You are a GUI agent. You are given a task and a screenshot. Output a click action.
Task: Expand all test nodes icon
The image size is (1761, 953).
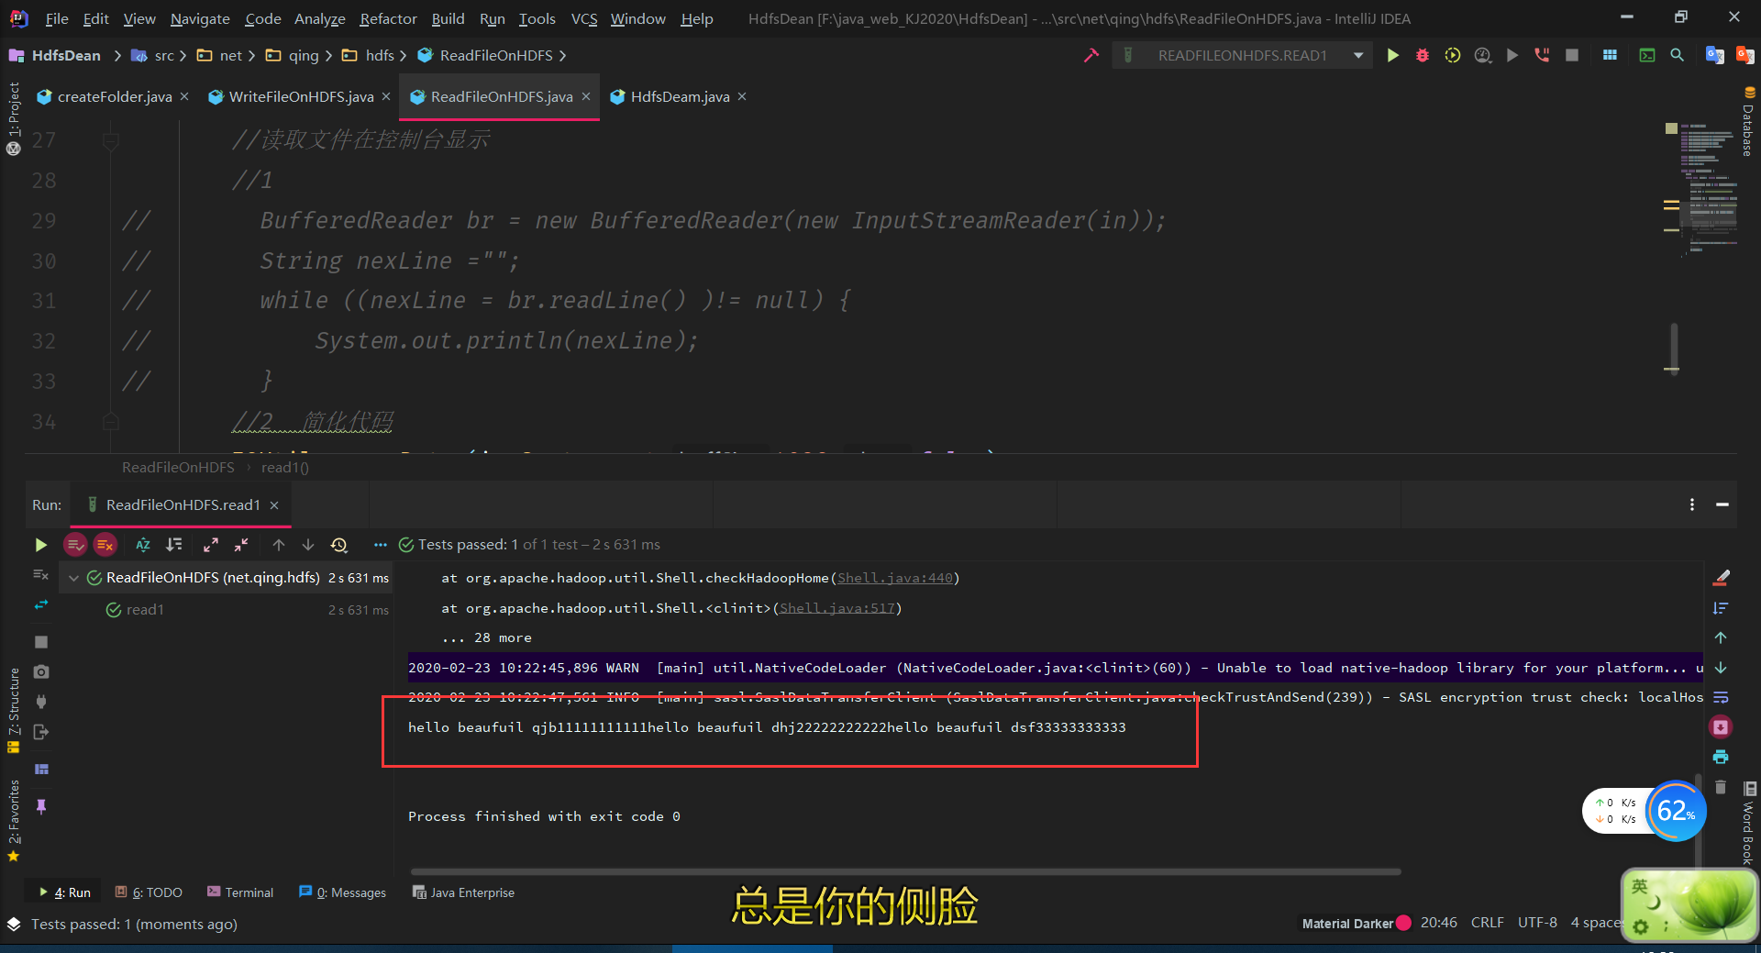tap(211, 545)
